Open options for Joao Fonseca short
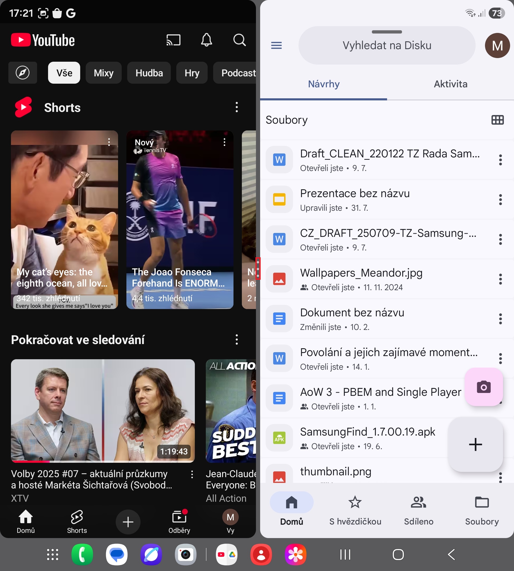 [225, 142]
